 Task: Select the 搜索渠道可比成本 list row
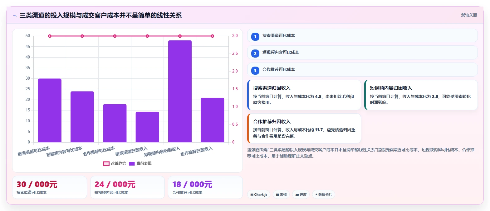[x=362, y=35]
